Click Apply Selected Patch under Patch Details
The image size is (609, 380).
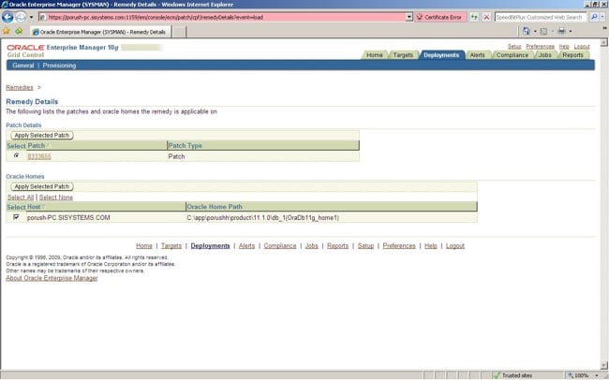[42, 135]
